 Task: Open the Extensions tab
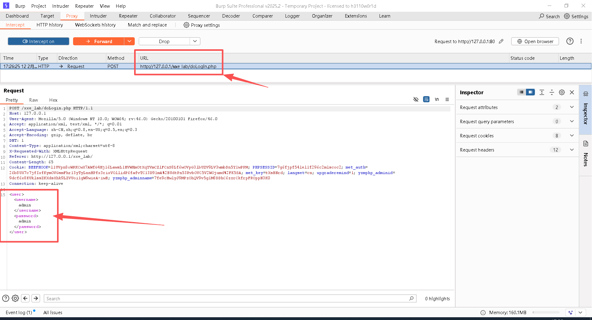tap(356, 16)
